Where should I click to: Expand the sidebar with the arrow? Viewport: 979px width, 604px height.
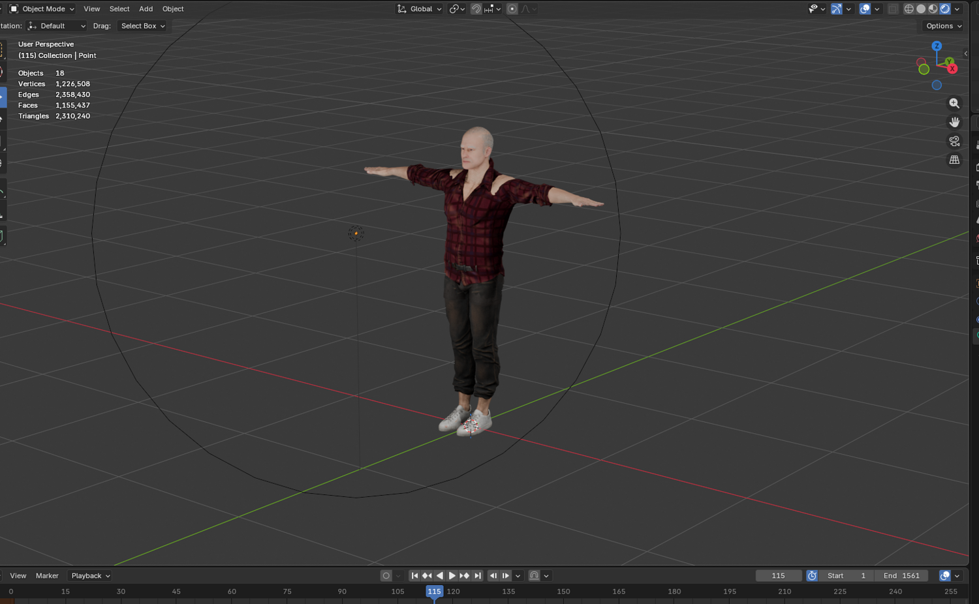tap(965, 53)
